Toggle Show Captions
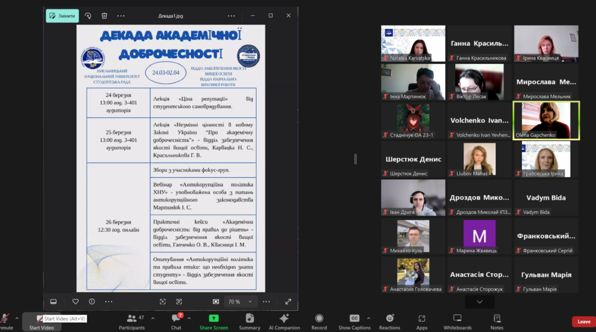Image resolution: width=596 pixels, height=332 pixels. click(x=354, y=321)
